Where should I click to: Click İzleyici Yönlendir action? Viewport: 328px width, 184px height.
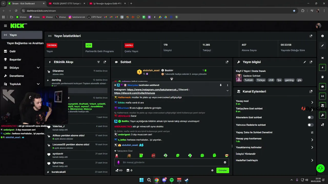[x=246, y=154]
